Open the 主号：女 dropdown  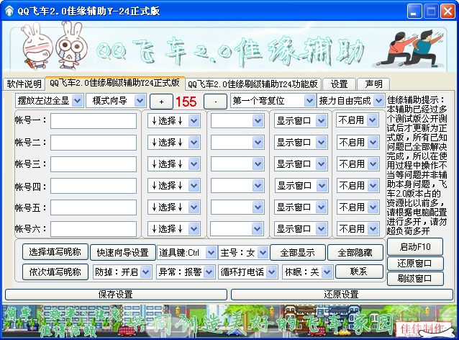243,253
